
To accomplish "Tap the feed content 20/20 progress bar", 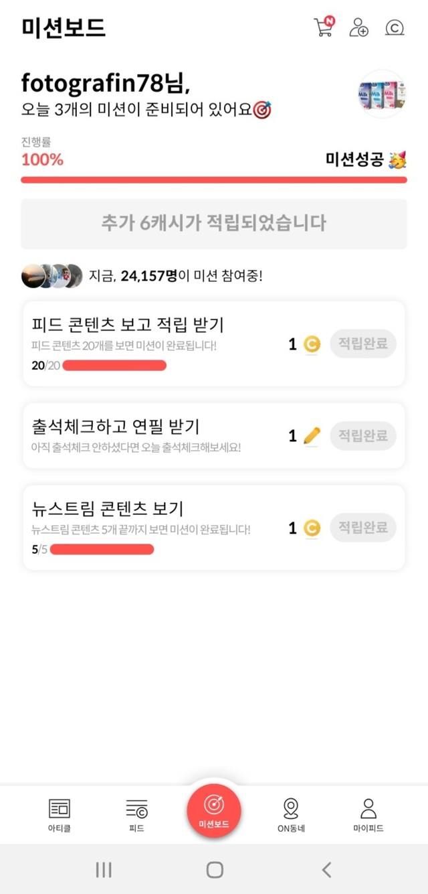I will (114, 365).
